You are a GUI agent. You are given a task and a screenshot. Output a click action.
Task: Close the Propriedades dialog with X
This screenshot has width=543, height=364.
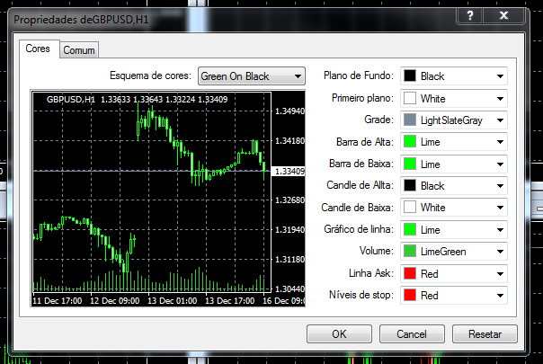coord(503,15)
